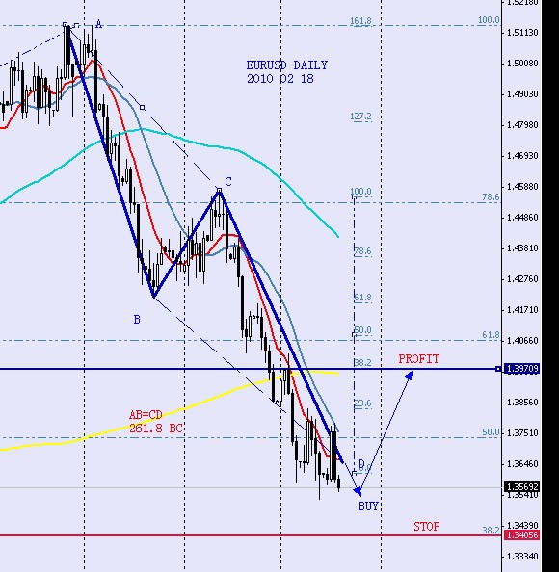
Task: Select the blue BUY label
Action: point(368,507)
